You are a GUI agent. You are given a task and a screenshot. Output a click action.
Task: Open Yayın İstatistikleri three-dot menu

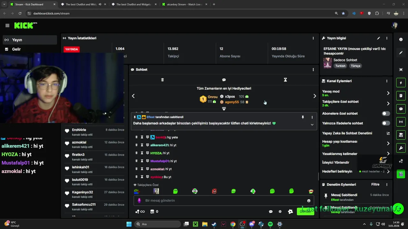[313, 38]
